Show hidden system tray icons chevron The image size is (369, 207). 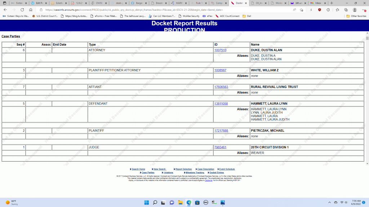pyautogui.click(x=329, y=202)
